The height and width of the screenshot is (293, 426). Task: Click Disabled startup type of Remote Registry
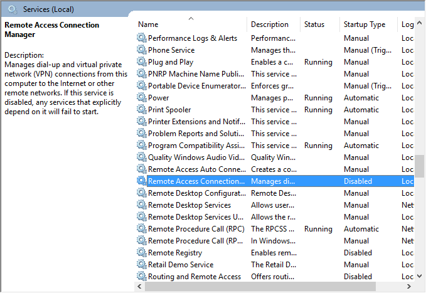point(358,253)
